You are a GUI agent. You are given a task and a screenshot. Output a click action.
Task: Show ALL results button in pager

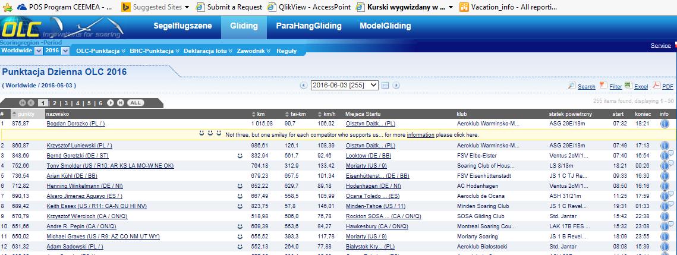click(136, 103)
